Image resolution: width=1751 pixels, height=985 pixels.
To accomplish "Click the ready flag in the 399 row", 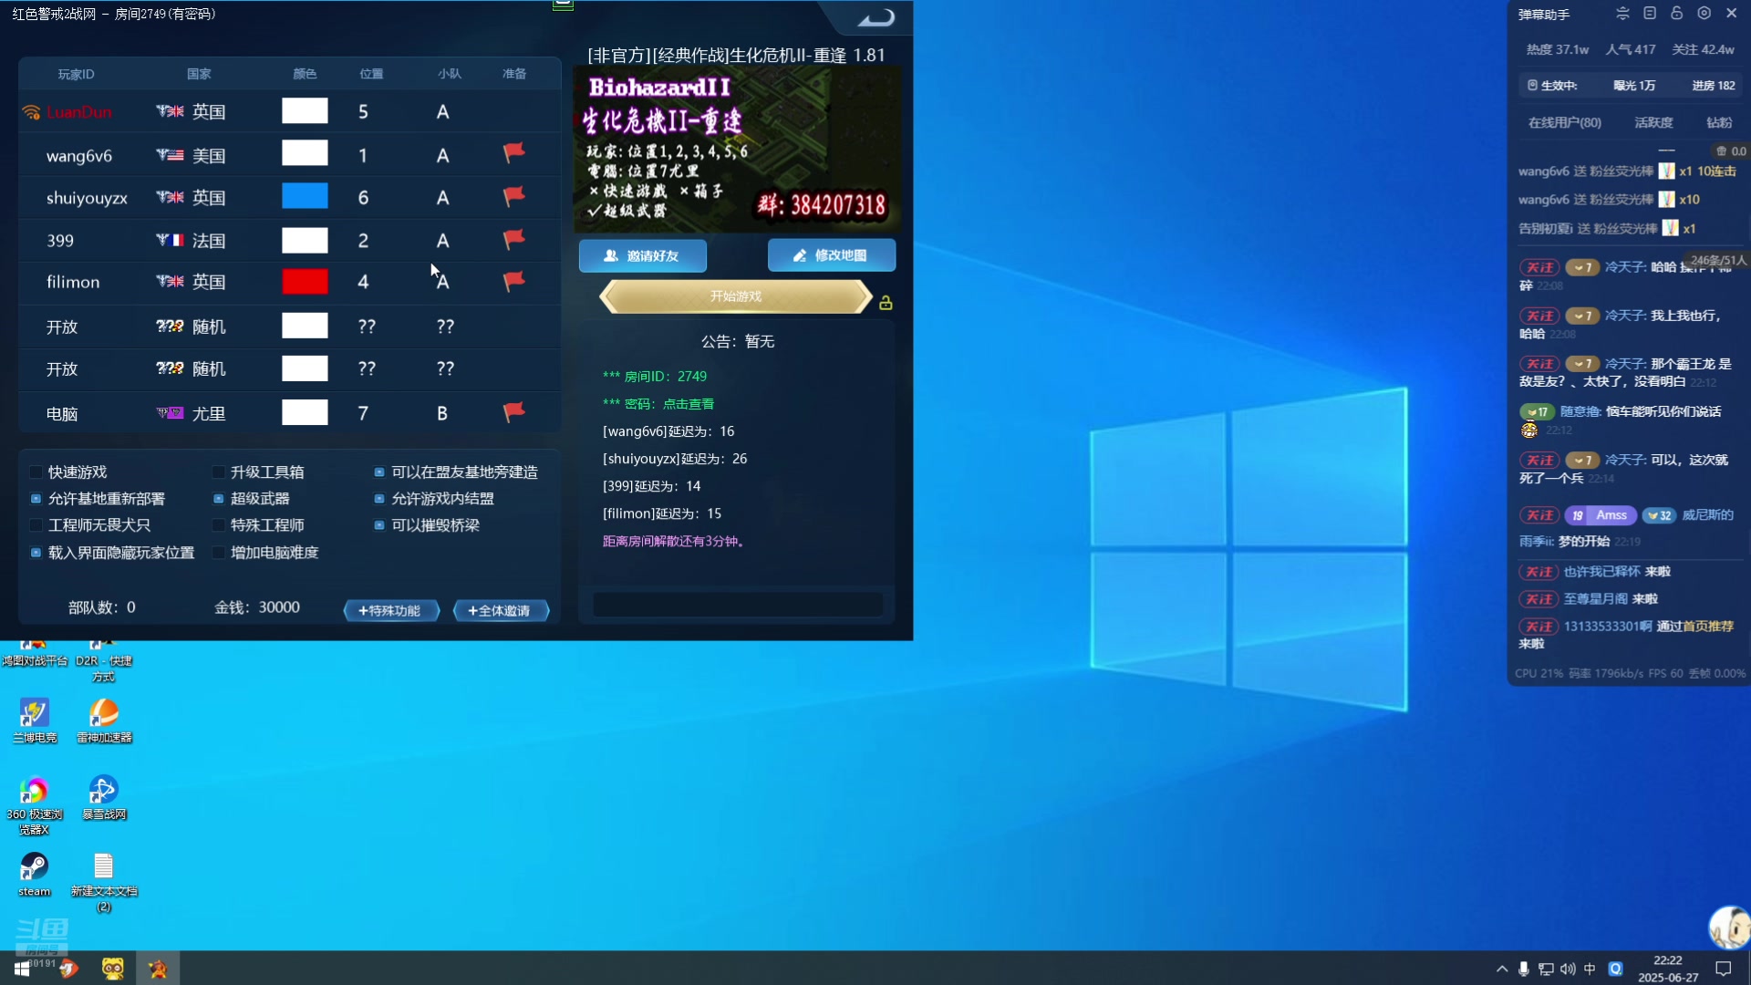I will (514, 239).
